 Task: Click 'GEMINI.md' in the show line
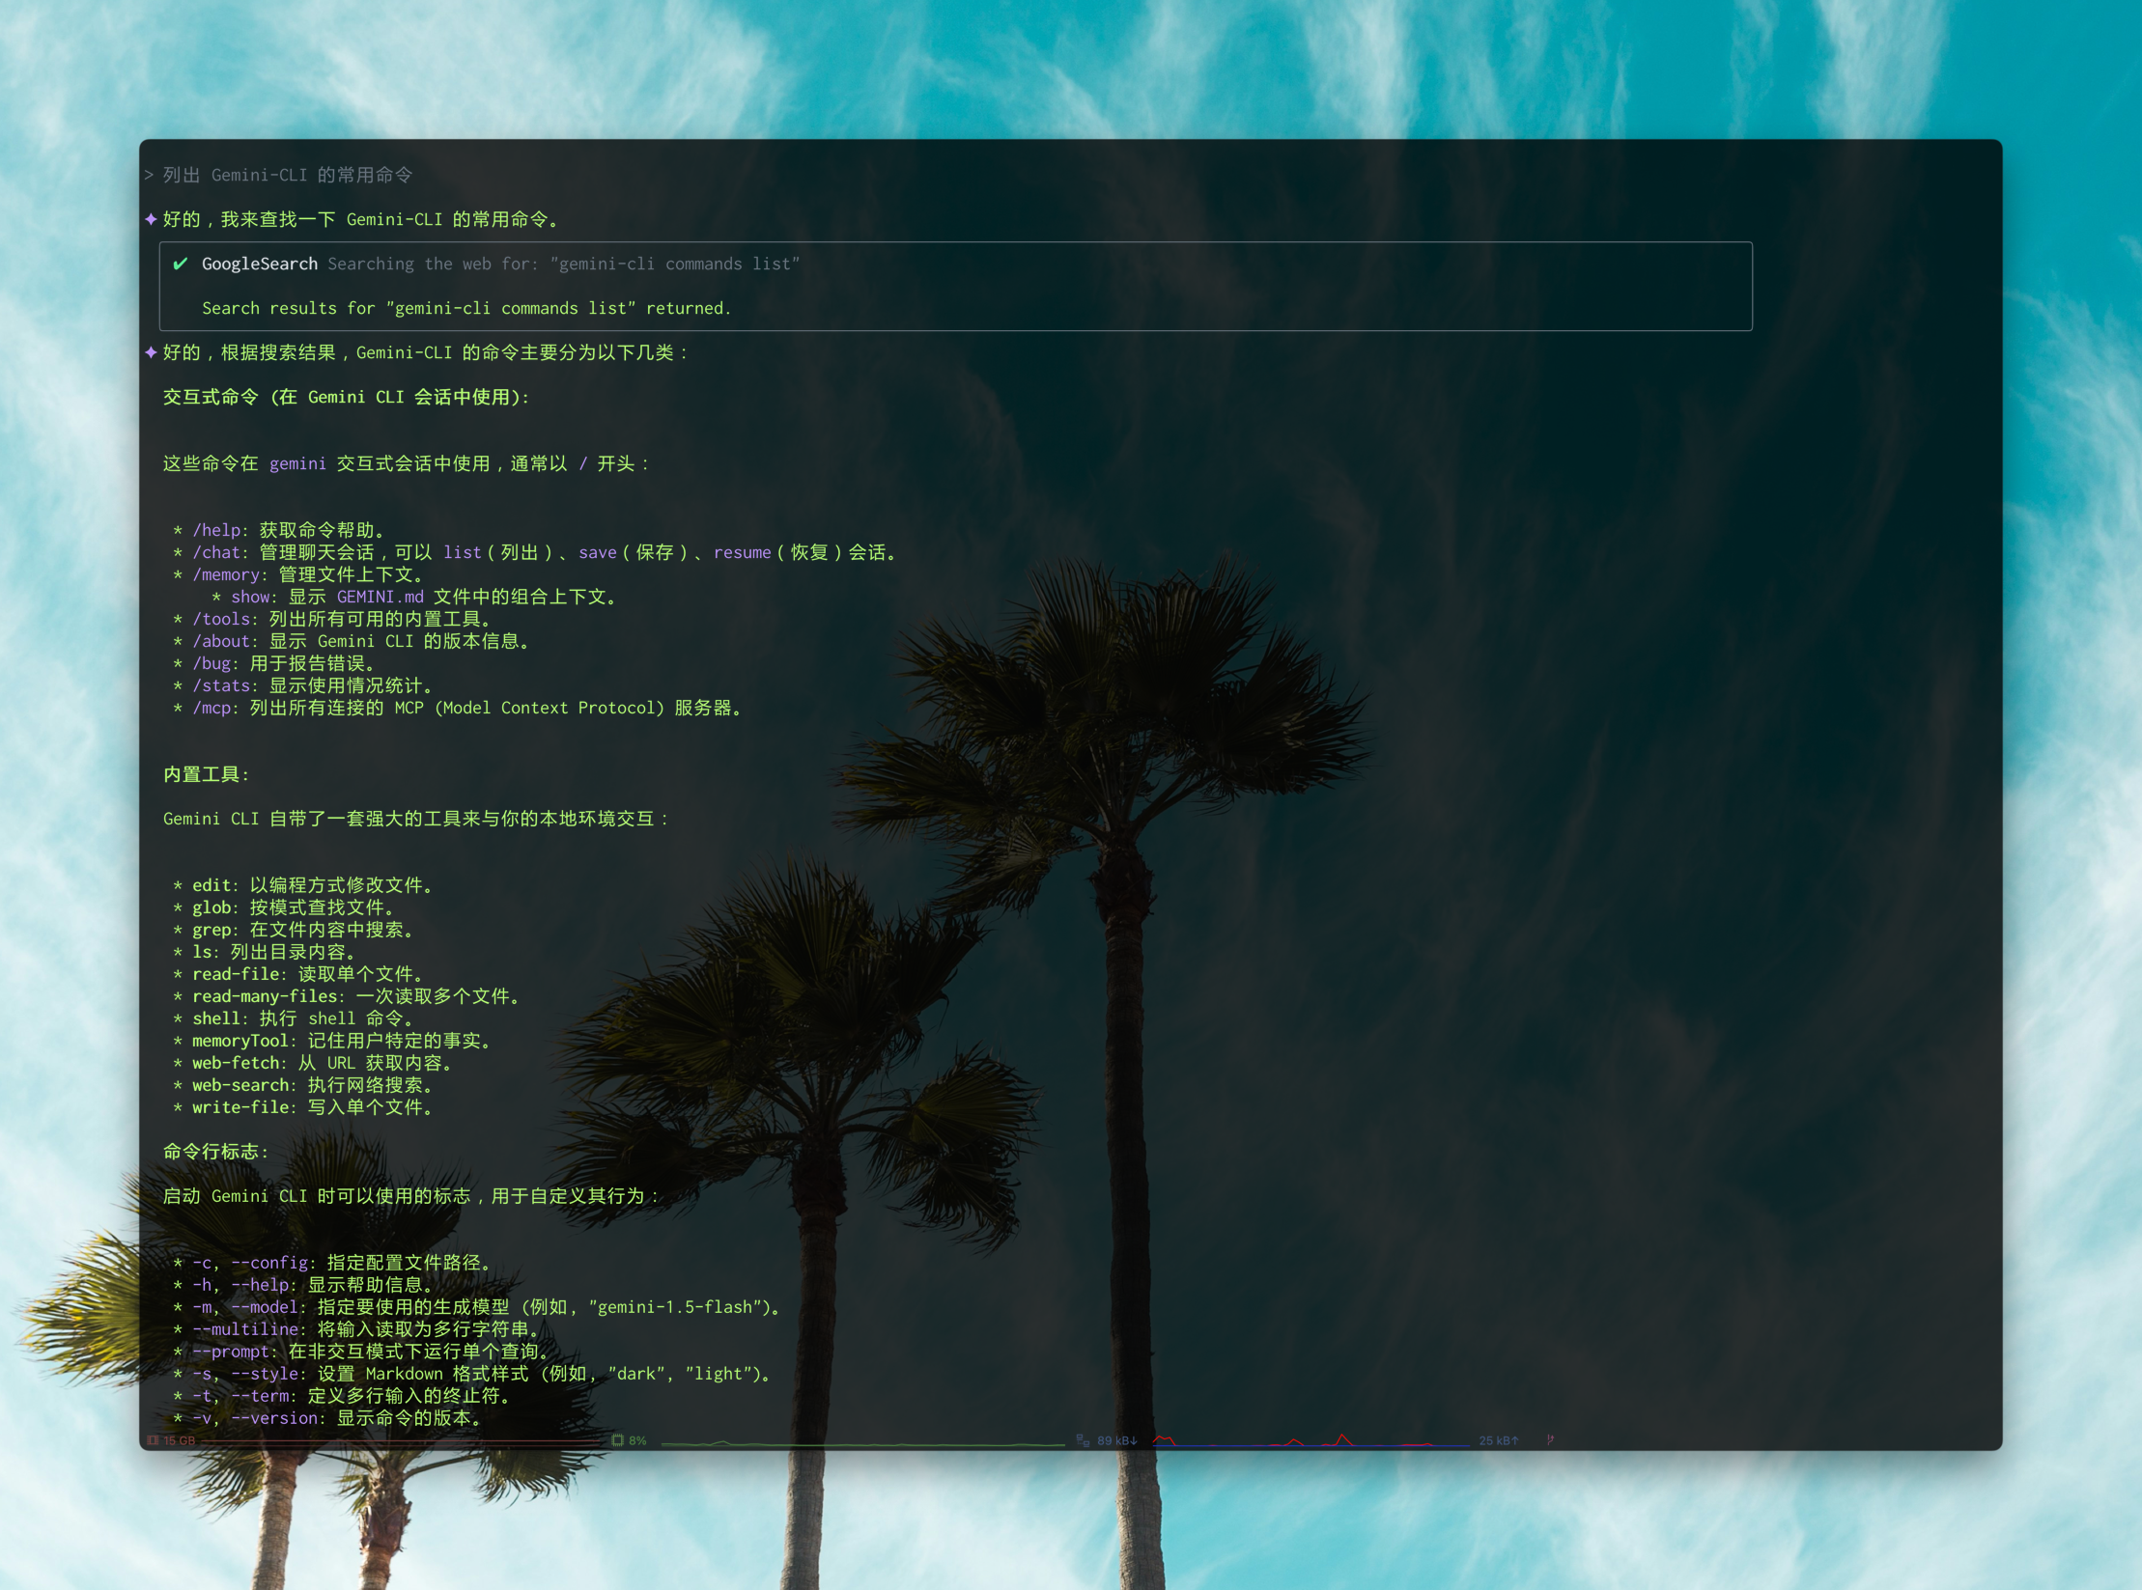(x=380, y=597)
